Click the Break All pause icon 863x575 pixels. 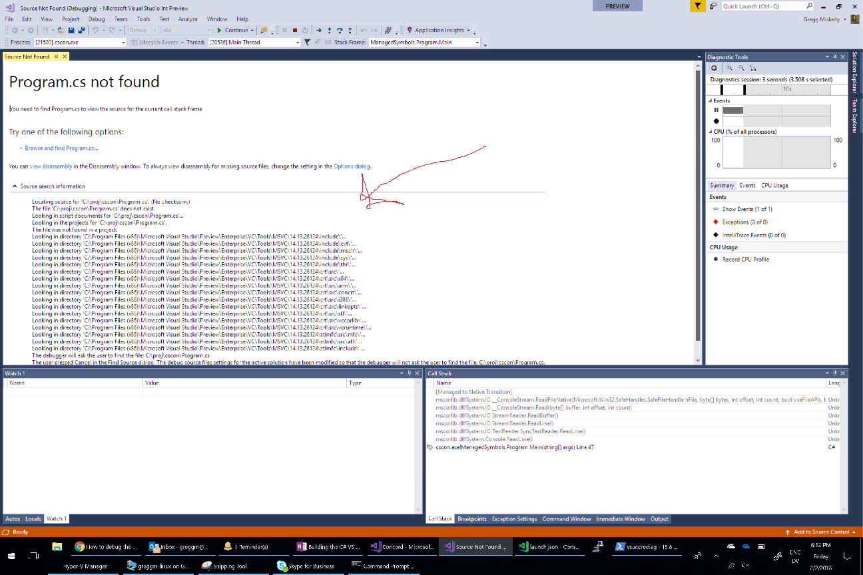pos(284,30)
